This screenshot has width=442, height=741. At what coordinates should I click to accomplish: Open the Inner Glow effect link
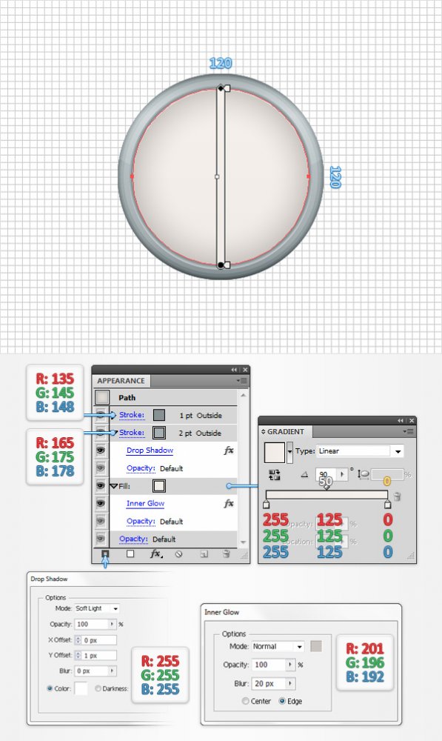(145, 503)
